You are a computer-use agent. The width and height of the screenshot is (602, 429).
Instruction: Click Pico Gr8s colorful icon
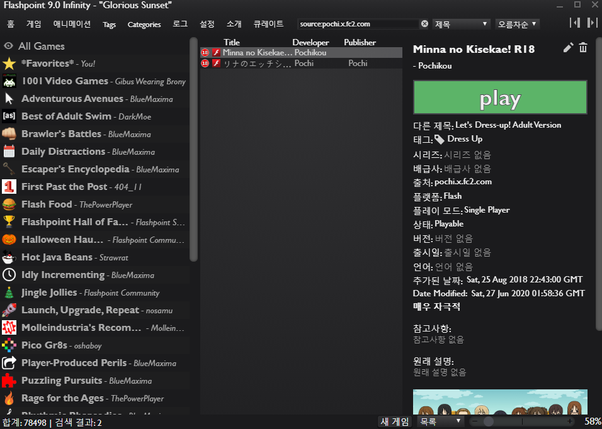pos(9,345)
